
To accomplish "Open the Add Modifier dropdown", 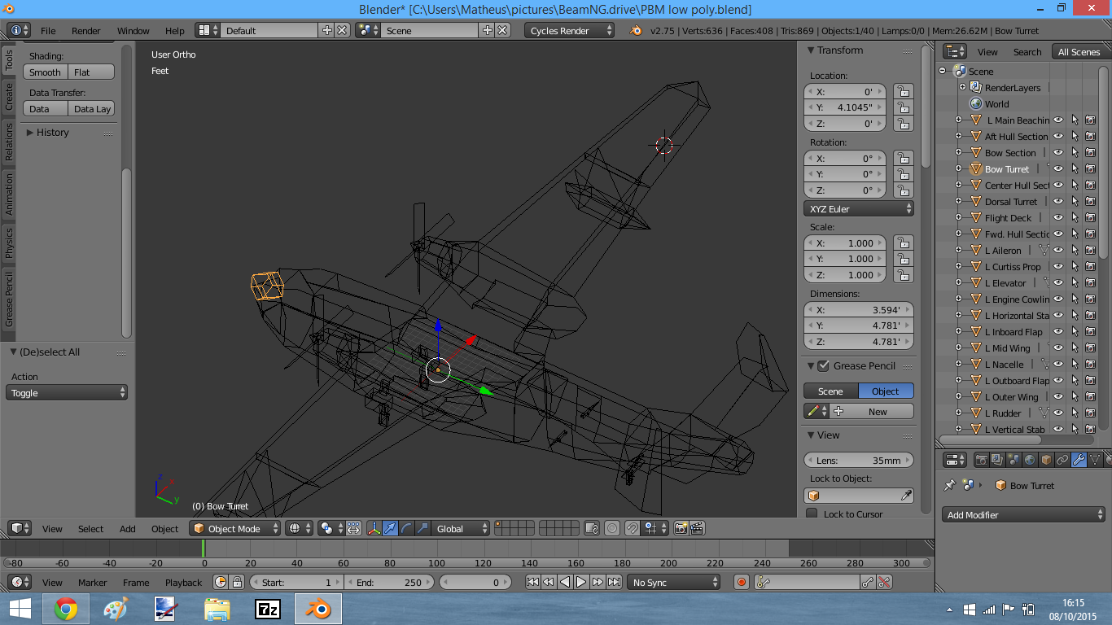I will (x=1024, y=514).
